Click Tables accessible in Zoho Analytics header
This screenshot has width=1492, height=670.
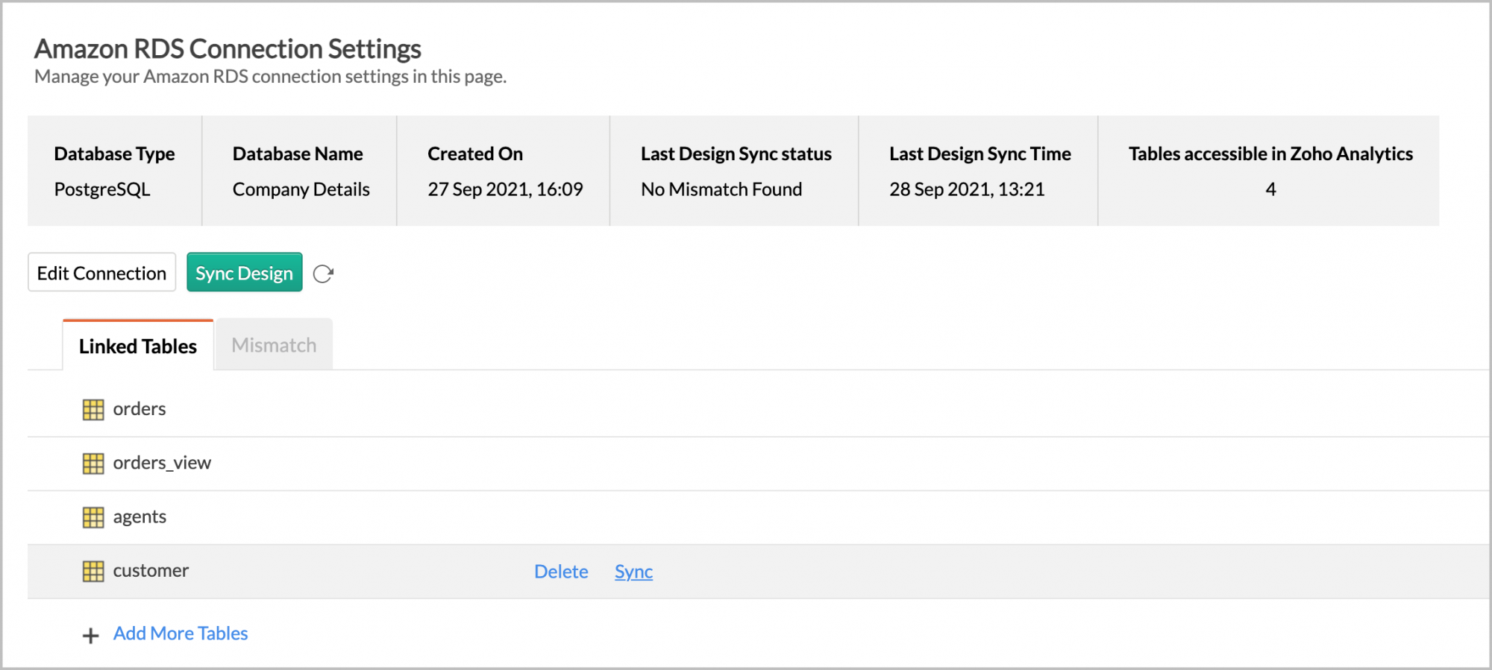coord(1270,154)
